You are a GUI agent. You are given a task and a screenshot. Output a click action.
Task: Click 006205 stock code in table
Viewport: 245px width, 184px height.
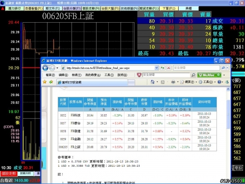tap(63, 147)
